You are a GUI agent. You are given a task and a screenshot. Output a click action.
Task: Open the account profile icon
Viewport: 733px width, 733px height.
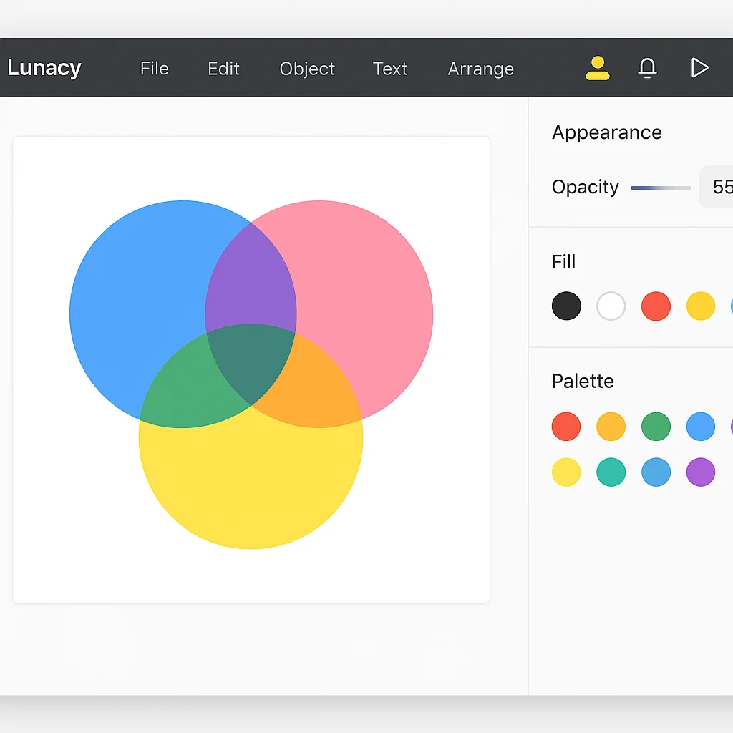tap(597, 68)
